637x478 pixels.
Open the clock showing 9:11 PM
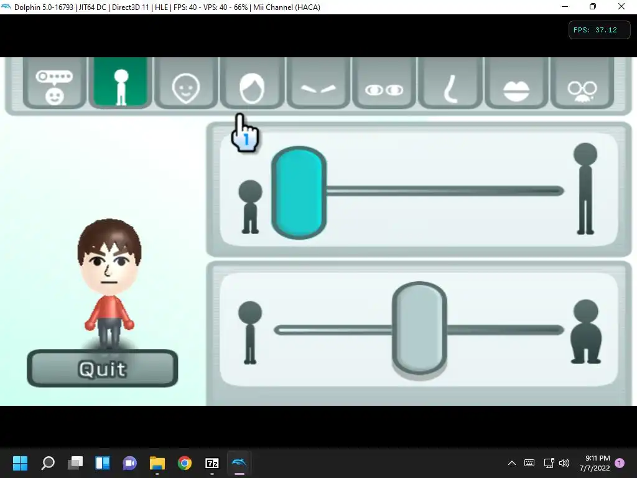(595, 463)
